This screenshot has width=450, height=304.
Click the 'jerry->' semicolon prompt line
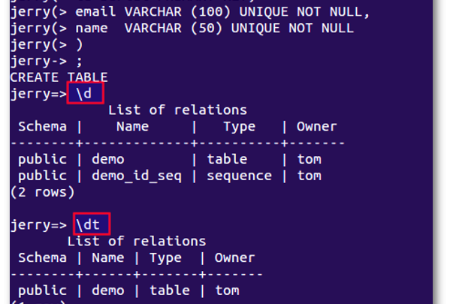point(47,62)
